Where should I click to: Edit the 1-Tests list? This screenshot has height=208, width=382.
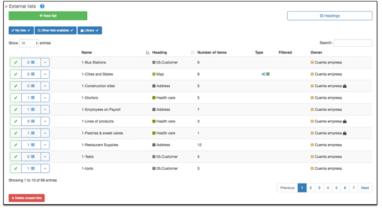[x=15, y=156]
